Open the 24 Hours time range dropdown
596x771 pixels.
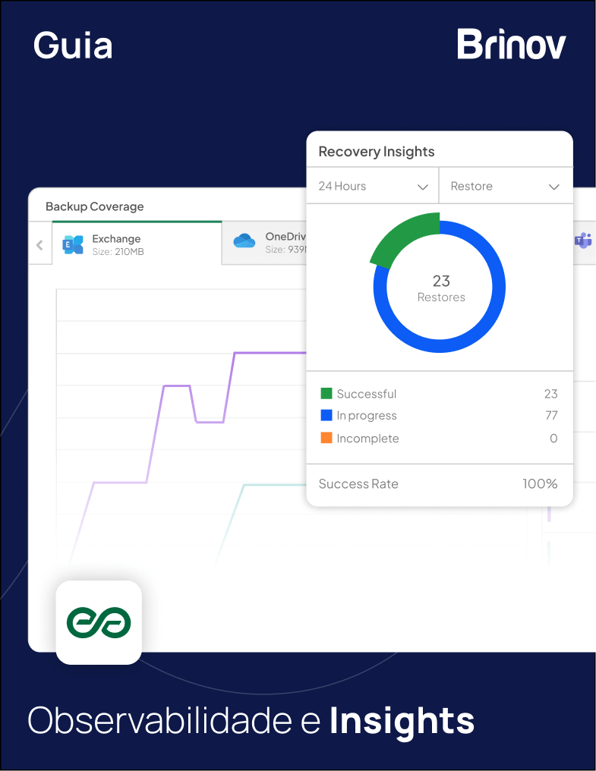(372, 186)
